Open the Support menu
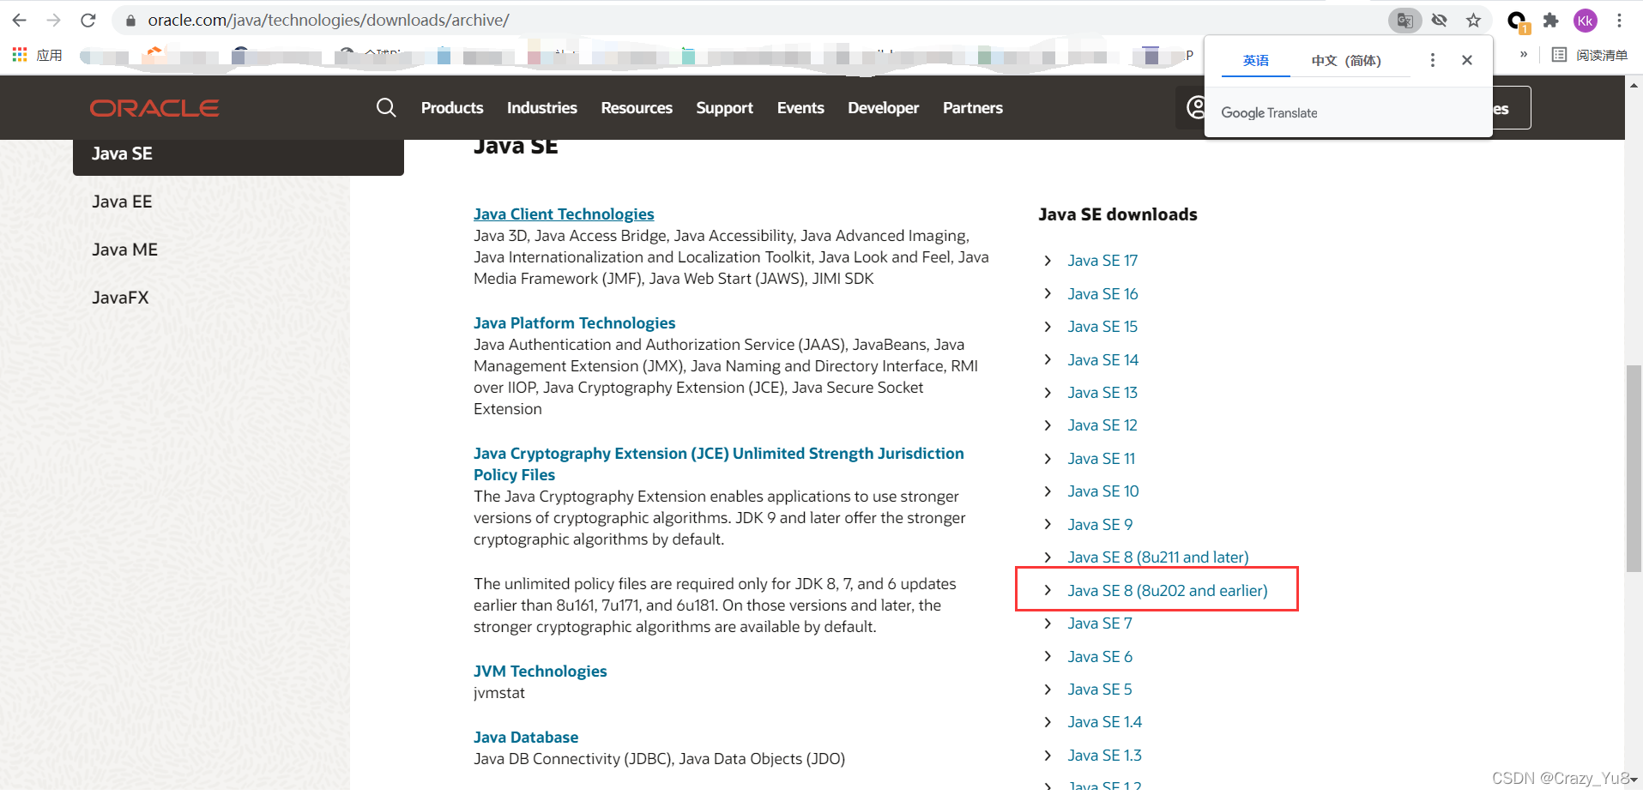 tap(724, 107)
